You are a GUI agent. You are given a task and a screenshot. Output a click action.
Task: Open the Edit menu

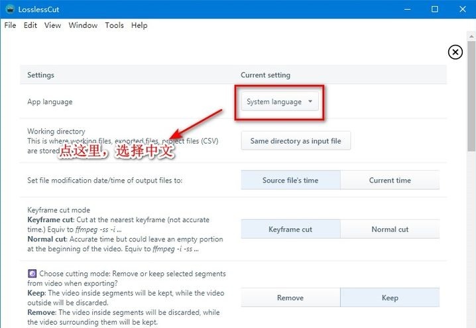[x=30, y=25]
